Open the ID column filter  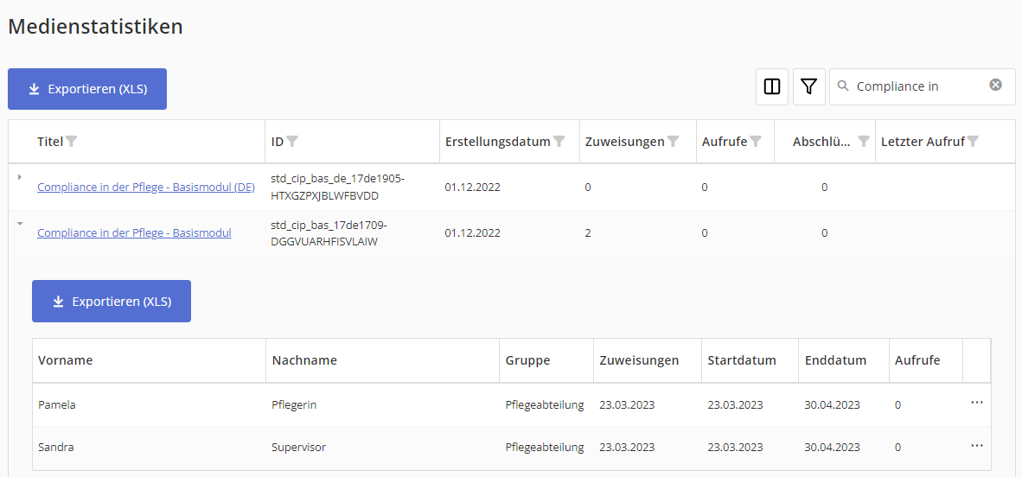(292, 142)
